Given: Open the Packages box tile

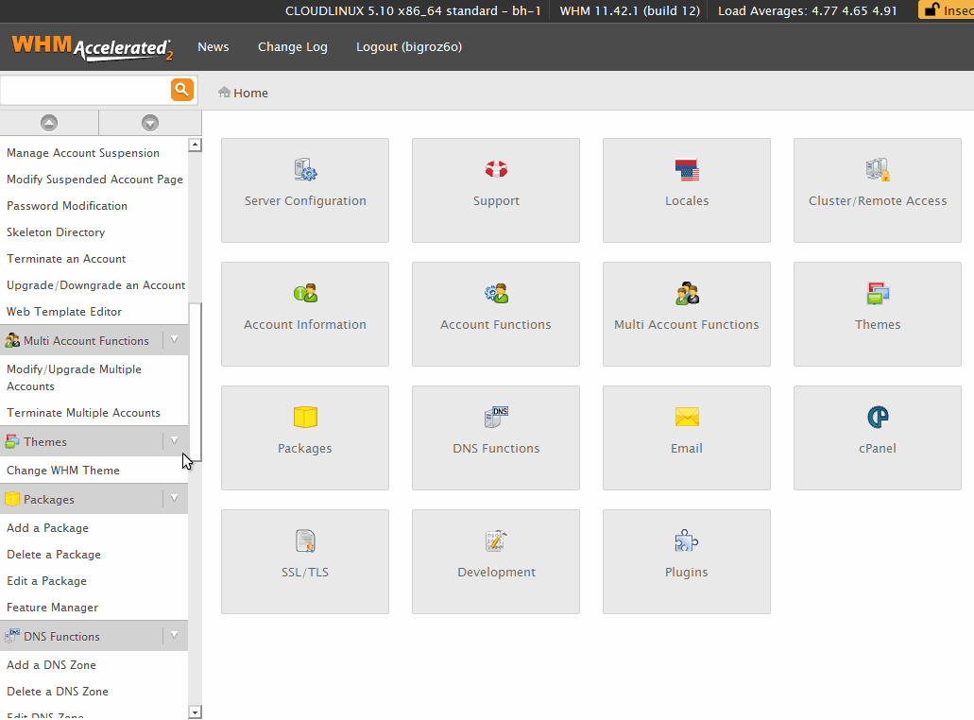Looking at the screenshot, I should (x=305, y=438).
